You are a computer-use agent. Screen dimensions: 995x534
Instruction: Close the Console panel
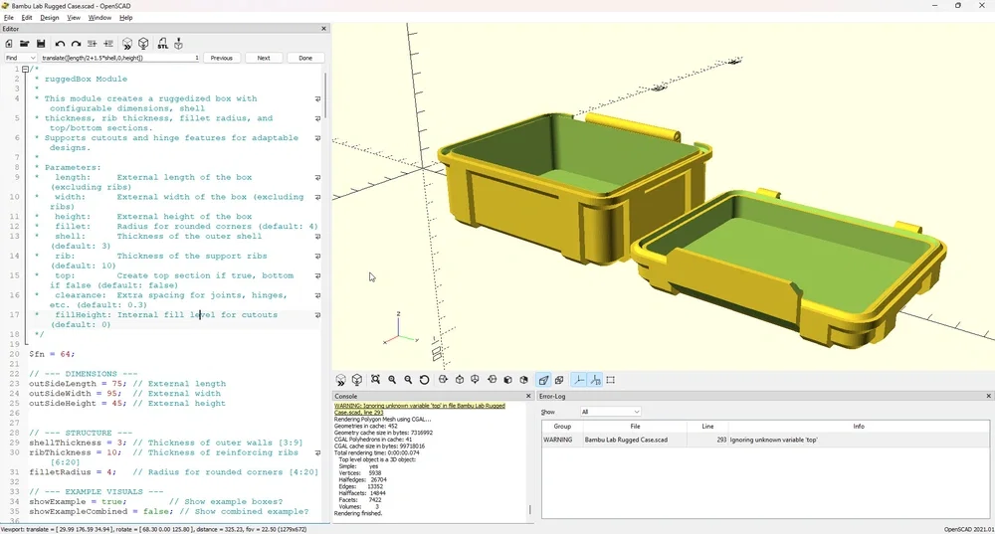pos(528,396)
